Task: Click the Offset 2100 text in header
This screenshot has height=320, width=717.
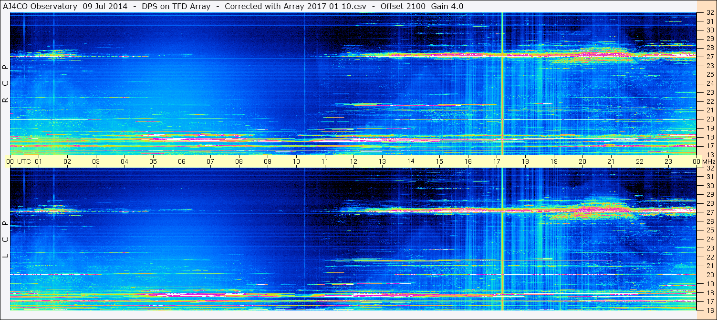Action: coord(403,6)
